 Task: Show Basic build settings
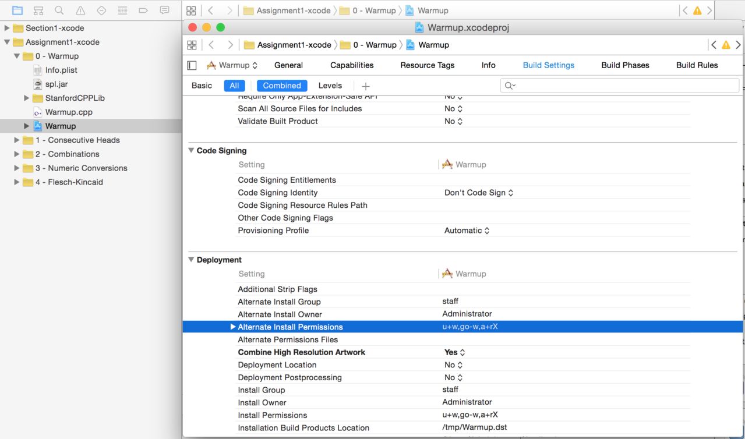[x=202, y=86]
